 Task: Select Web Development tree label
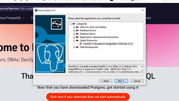coord(89,47)
